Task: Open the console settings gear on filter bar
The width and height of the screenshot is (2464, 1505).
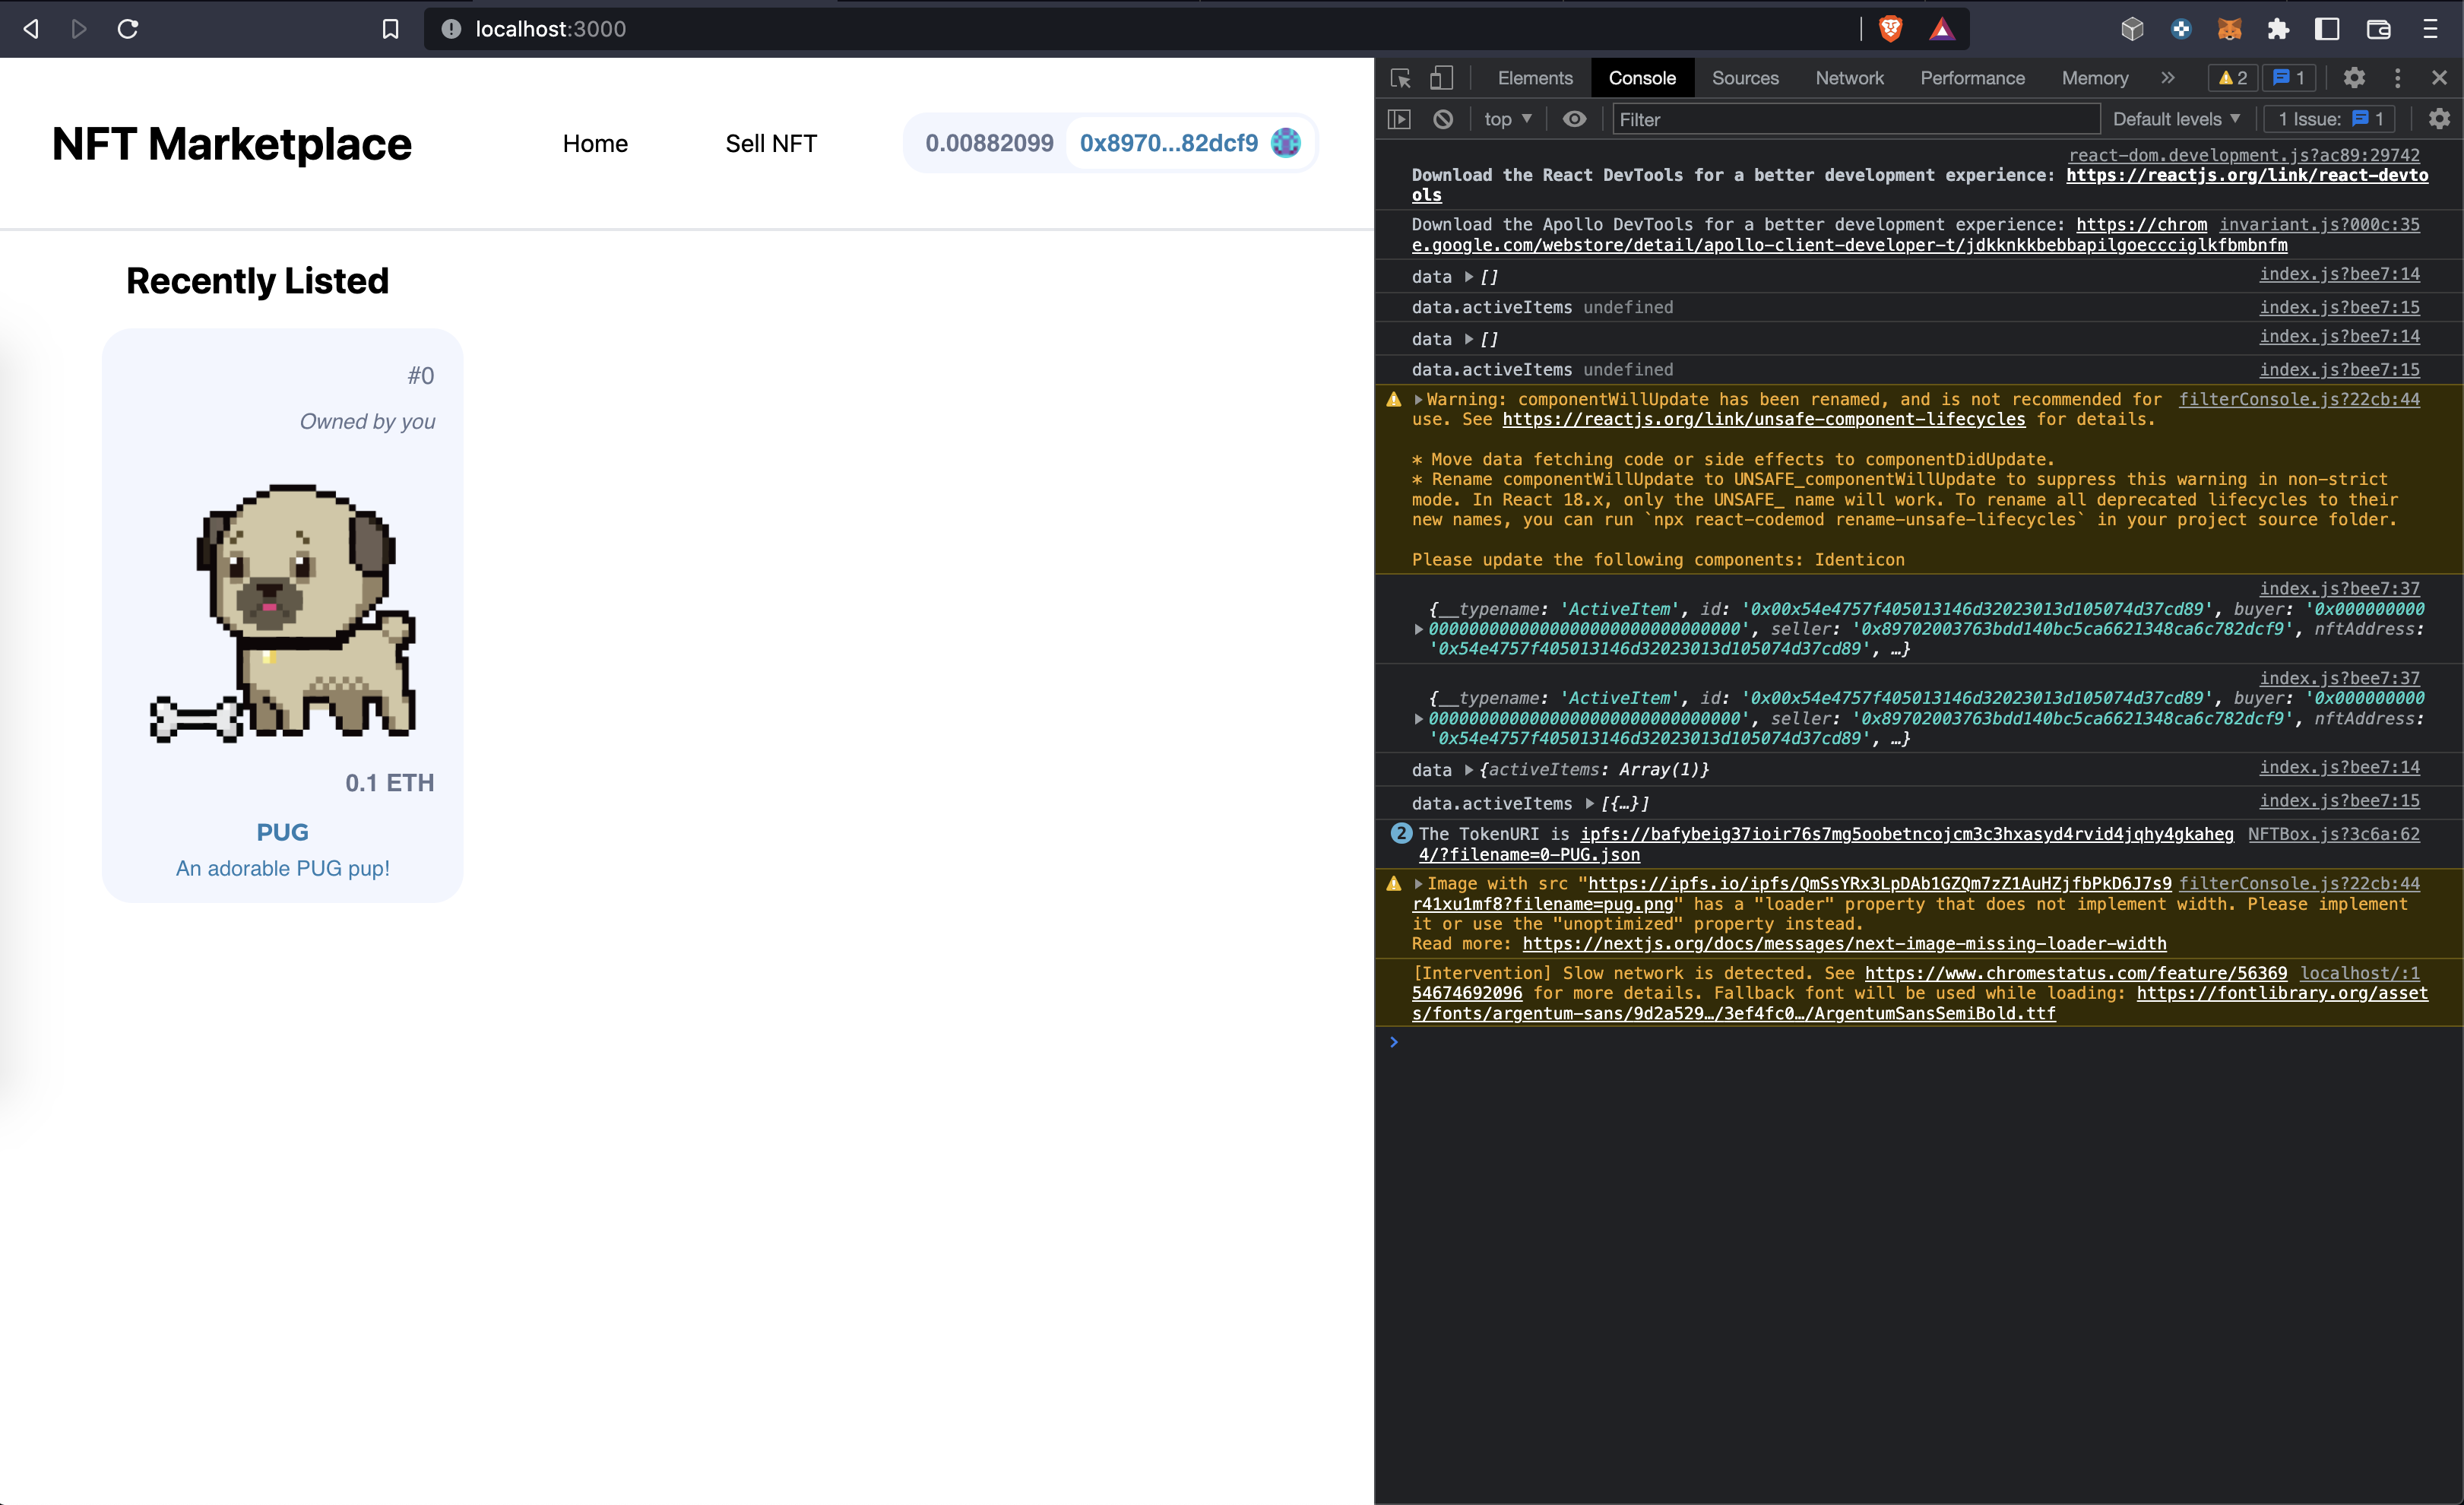Action: (2439, 119)
